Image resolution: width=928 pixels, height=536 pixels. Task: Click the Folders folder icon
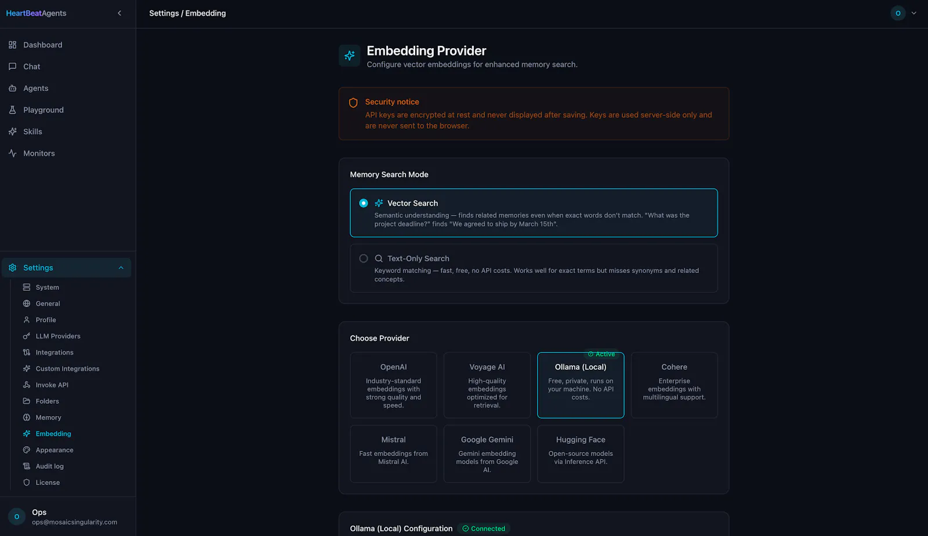pos(26,401)
